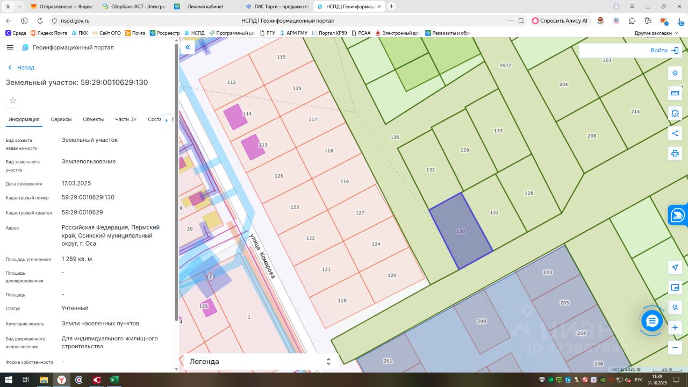Switch to the Сервисы tab
Viewport: 688px width, 387px height.
coord(61,119)
